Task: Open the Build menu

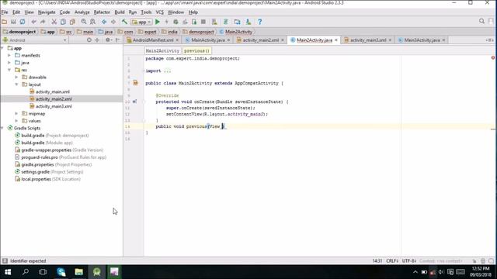Action: coord(120,12)
